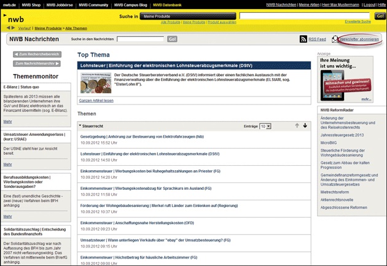Move Steuerrecht section up with arrow

pyautogui.click(x=297, y=125)
